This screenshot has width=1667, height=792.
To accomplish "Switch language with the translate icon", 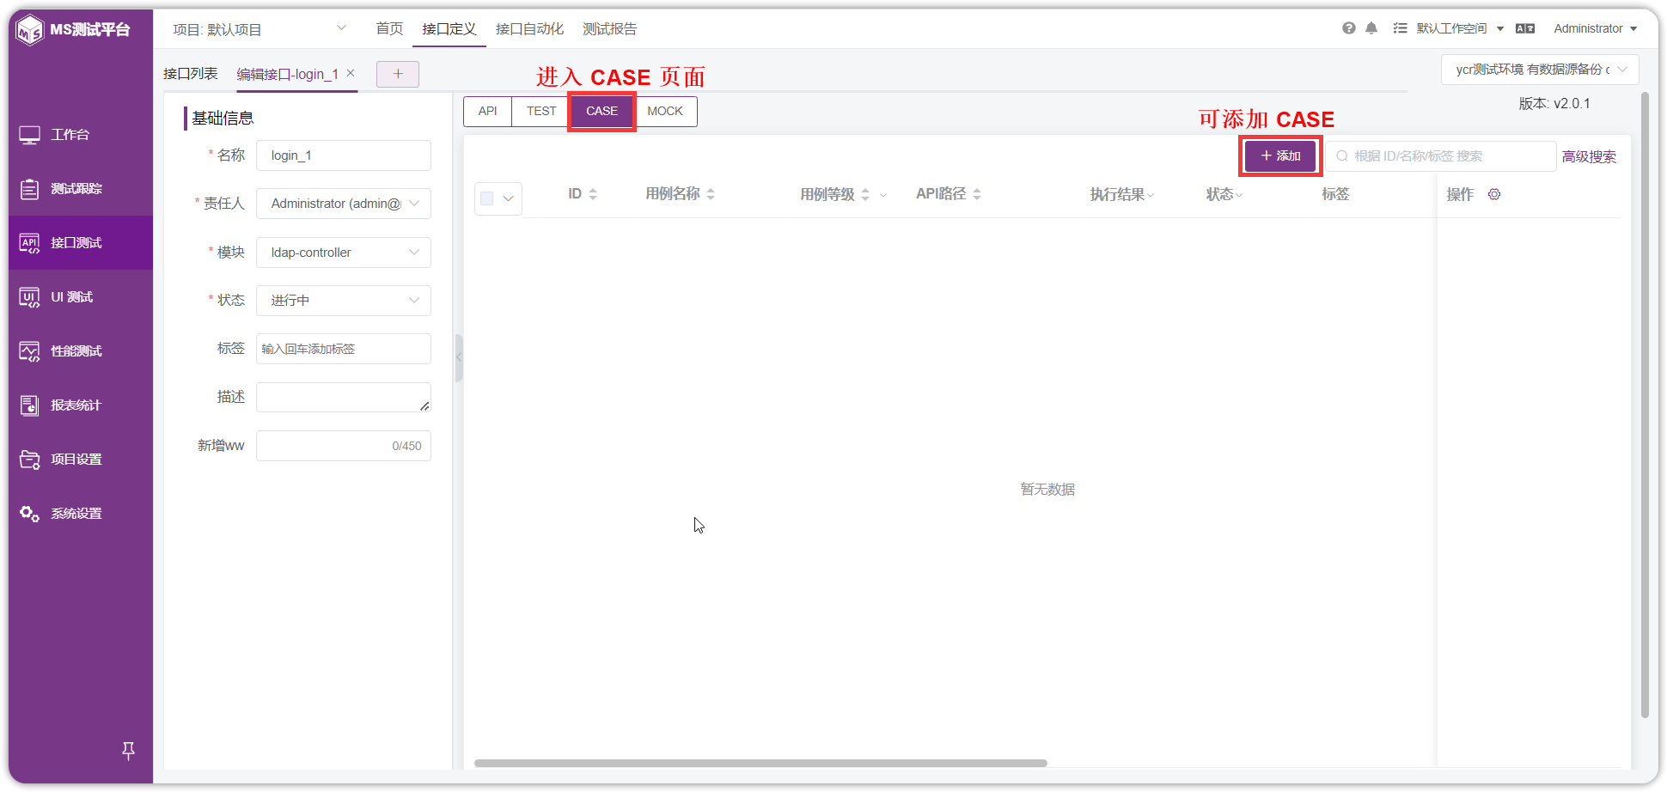I will [1525, 28].
